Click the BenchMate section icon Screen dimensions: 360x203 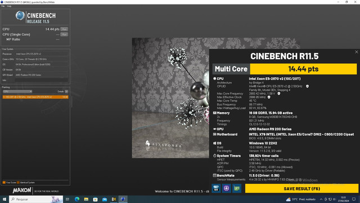[215, 175]
